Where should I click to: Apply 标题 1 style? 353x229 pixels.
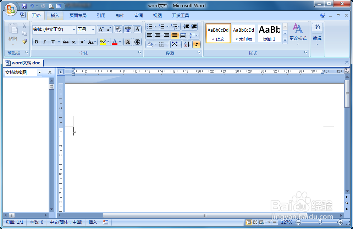click(269, 33)
